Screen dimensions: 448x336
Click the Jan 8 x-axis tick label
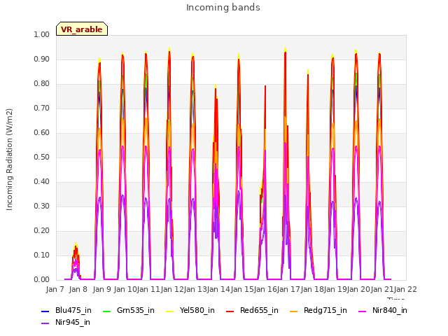(x=78, y=289)
